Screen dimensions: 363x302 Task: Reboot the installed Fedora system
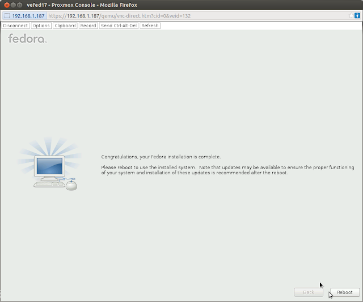click(x=345, y=292)
